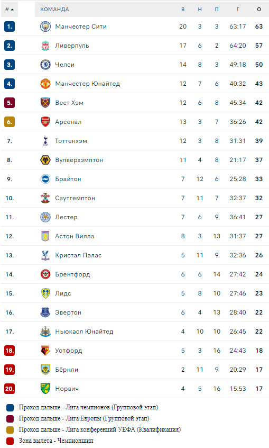
Task: Click the Liverpool club crest
Action: point(45,46)
